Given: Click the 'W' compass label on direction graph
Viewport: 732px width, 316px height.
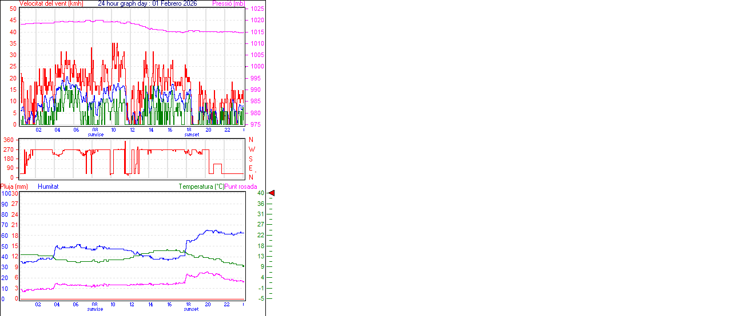Looking at the screenshot, I should click(x=251, y=149).
